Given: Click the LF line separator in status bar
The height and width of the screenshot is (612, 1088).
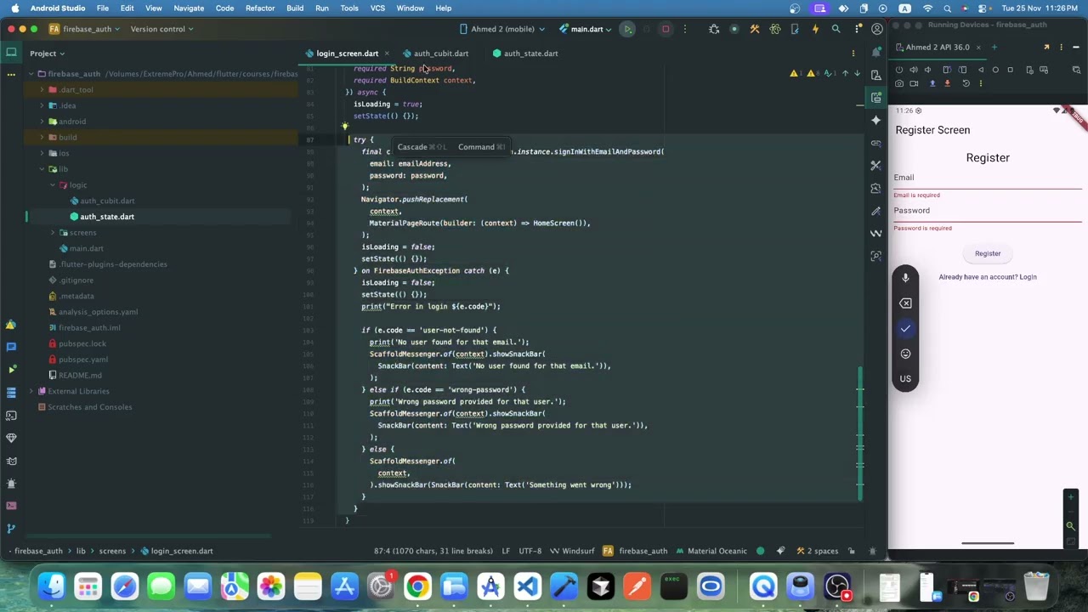Looking at the screenshot, I should (506, 551).
